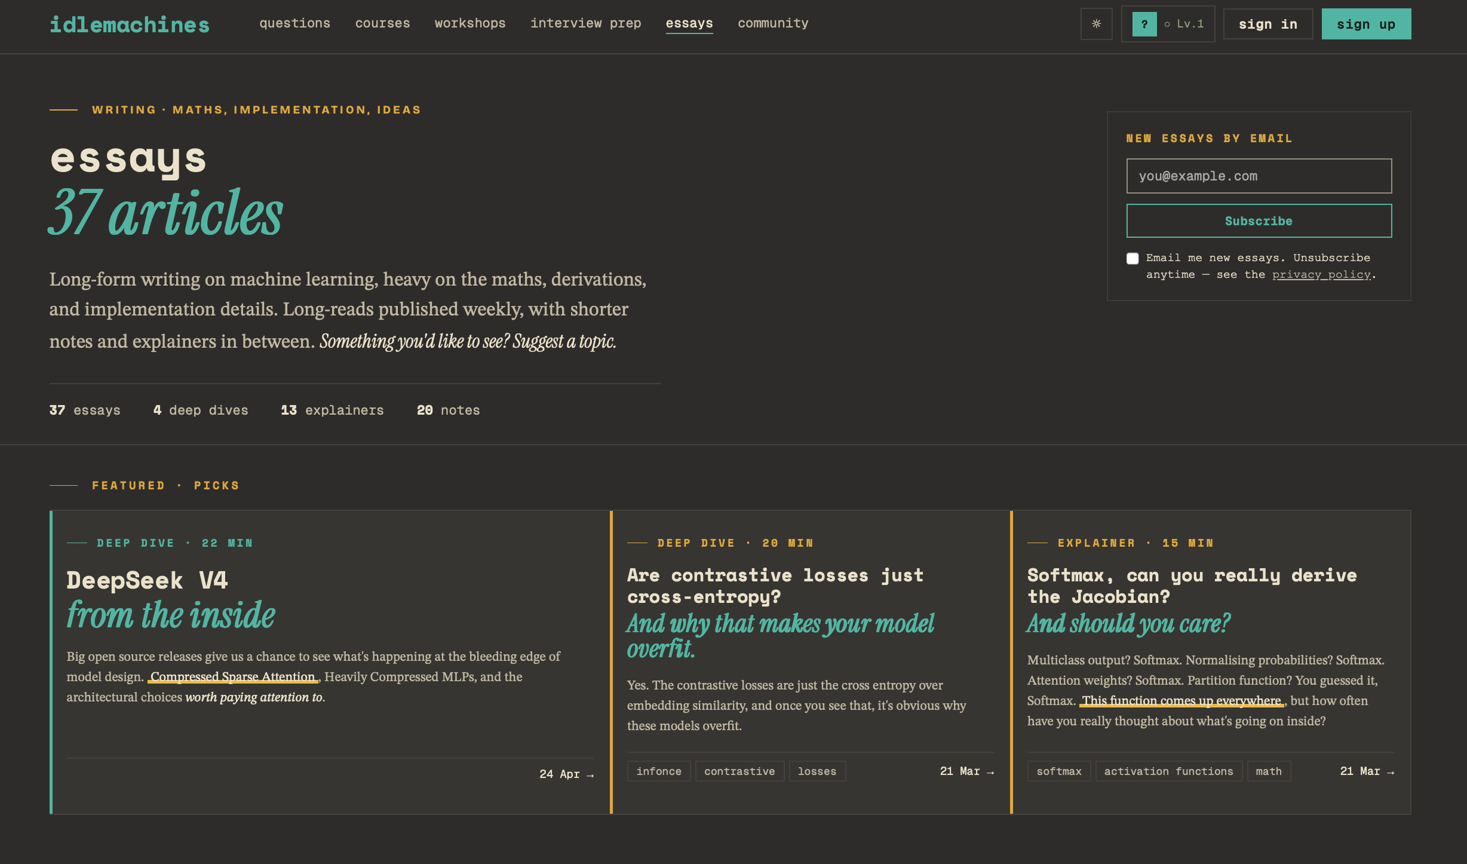Image resolution: width=1467 pixels, height=864 pixels.
Task: Filter by 37 essays count
Action: 85,410
